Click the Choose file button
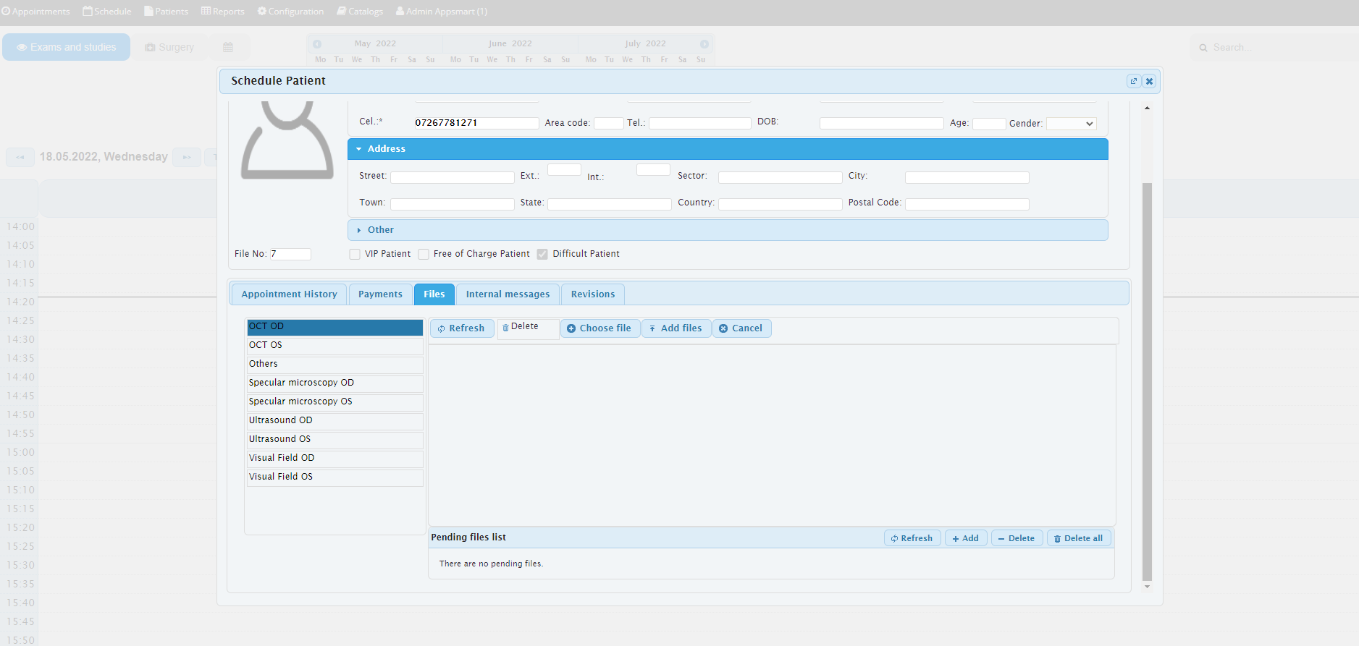Screen dimensions: 1359x646 pyautogui.click(x=600, y=328)
